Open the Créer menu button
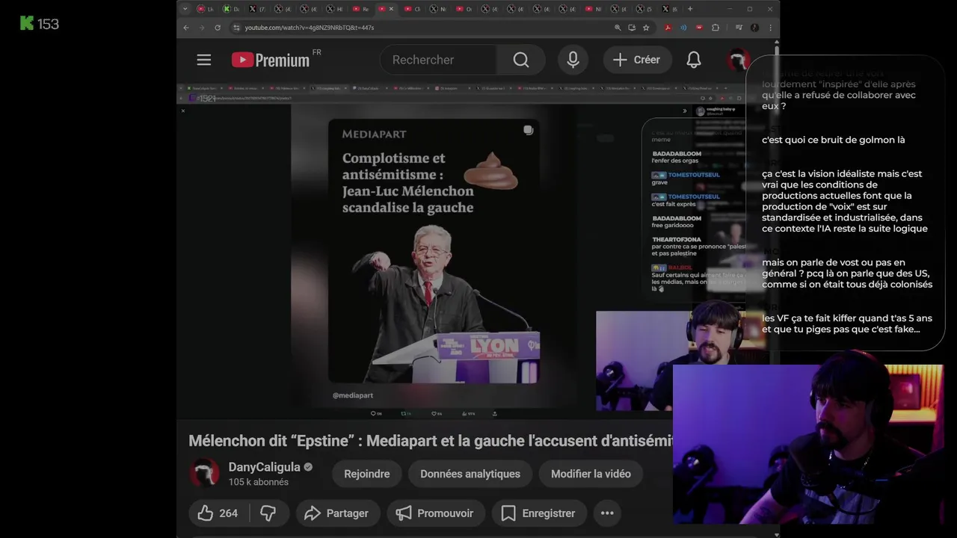Screen dimensions: 957x538 (637, 60)
